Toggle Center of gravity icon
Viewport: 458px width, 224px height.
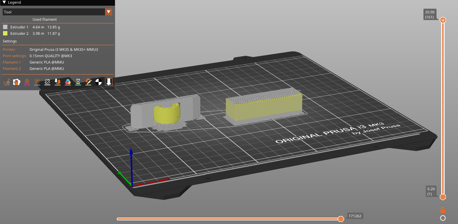tap(98, 82)
